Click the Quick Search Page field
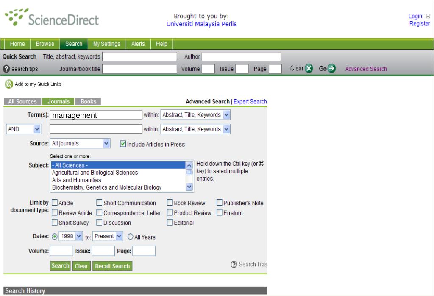Image resolution: width=434 pixels, height=296 pixels. tap(275, 69)
